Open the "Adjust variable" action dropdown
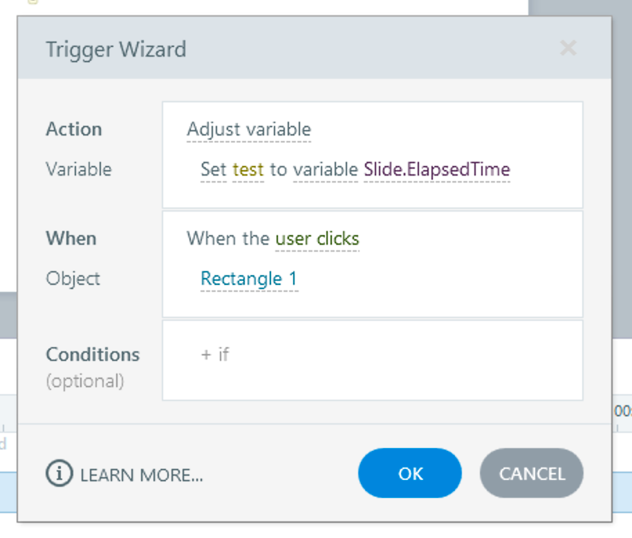632x538 pixels. coord(249,130)
